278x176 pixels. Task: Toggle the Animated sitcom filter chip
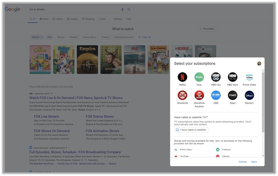point(124,37)
